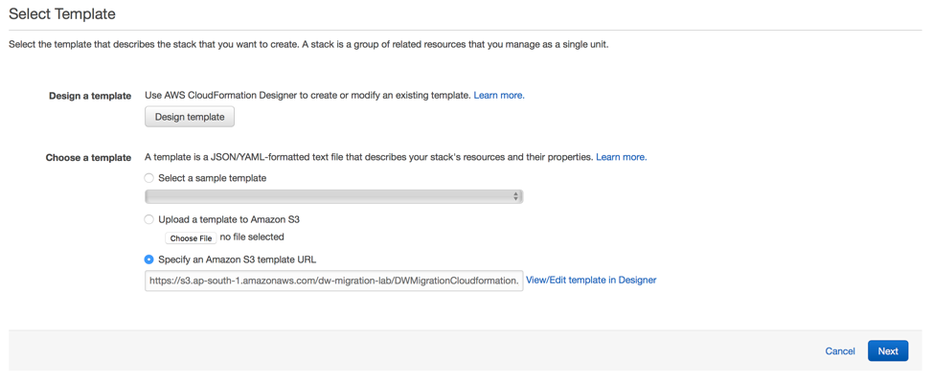Image resolution: width=933 pixels, height=383 pixels.
Task: Open View/Edit template in Designer link
Action: click(x=591, y=281)
